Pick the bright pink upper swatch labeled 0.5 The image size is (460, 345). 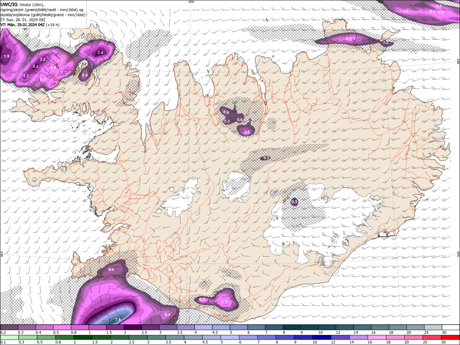tap(62, 328)
